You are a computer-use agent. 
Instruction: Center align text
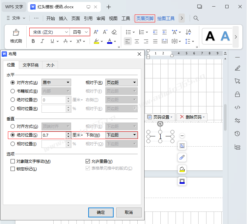(137, 41)
